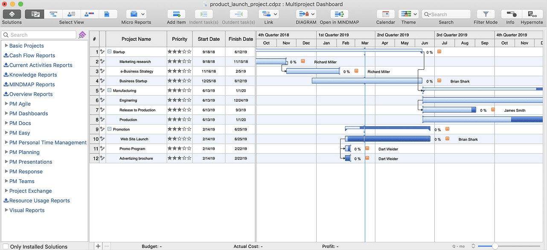The height and width of the screenshot is (250, 547).
Task: Click the Add Item tool
Action: coord(176,14)
